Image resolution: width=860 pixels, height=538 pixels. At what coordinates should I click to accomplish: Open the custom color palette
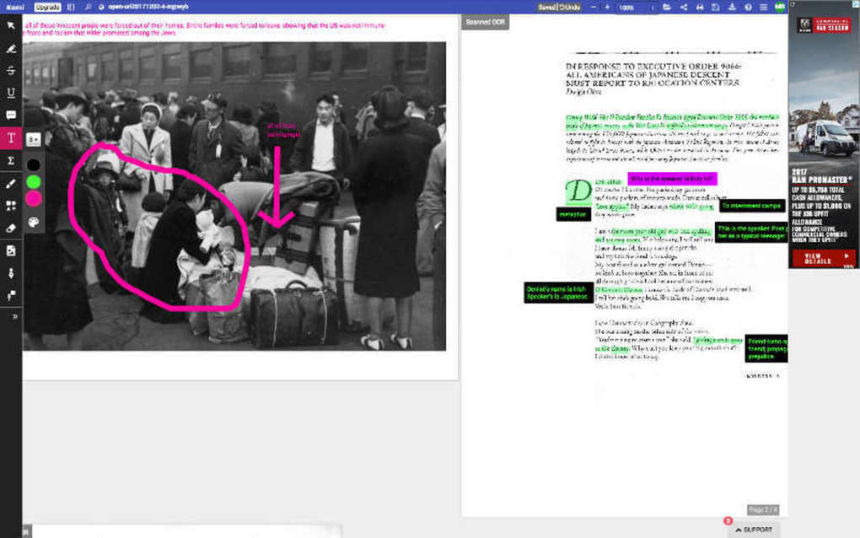pos(34,222)
